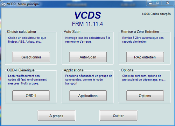This screenshot has height=126, width=175.
Task: Click the VCDS title bar icon
Action: (3, 4)
